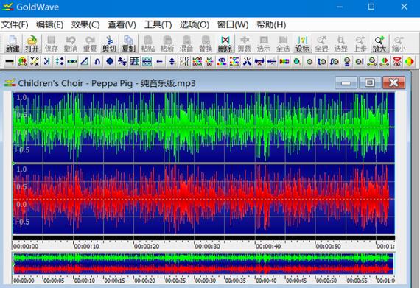This screenshot has width=420, height=288.
Task: Open the black bar effect dropdown icon
Action: tap(10, 62)
